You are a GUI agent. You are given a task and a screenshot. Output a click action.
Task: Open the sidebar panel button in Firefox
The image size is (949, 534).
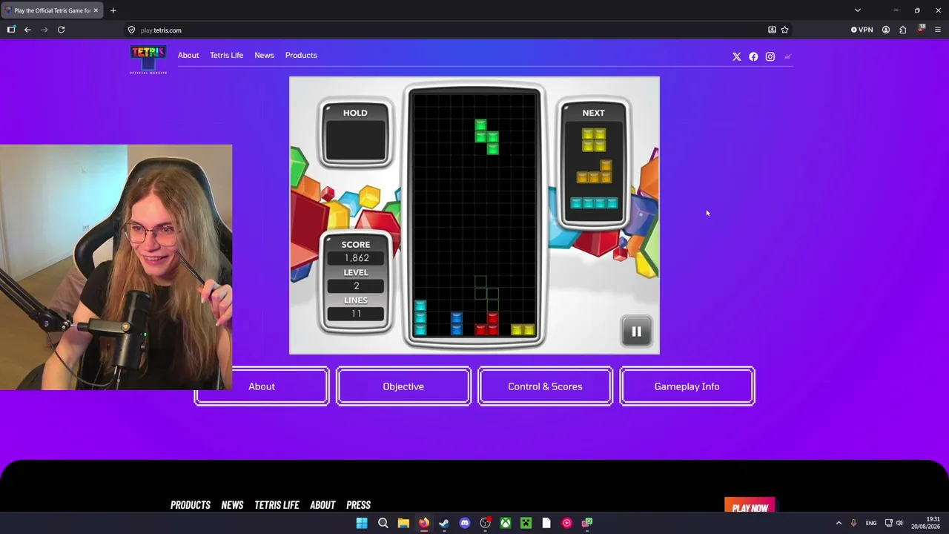[11, 30]
